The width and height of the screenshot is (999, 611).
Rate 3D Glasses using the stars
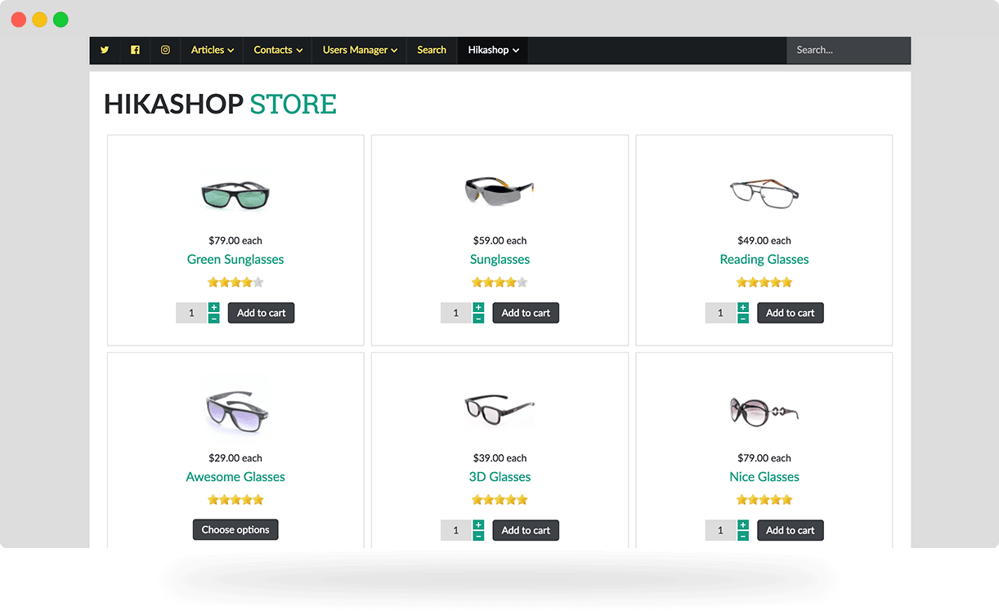tap(500, 500)
